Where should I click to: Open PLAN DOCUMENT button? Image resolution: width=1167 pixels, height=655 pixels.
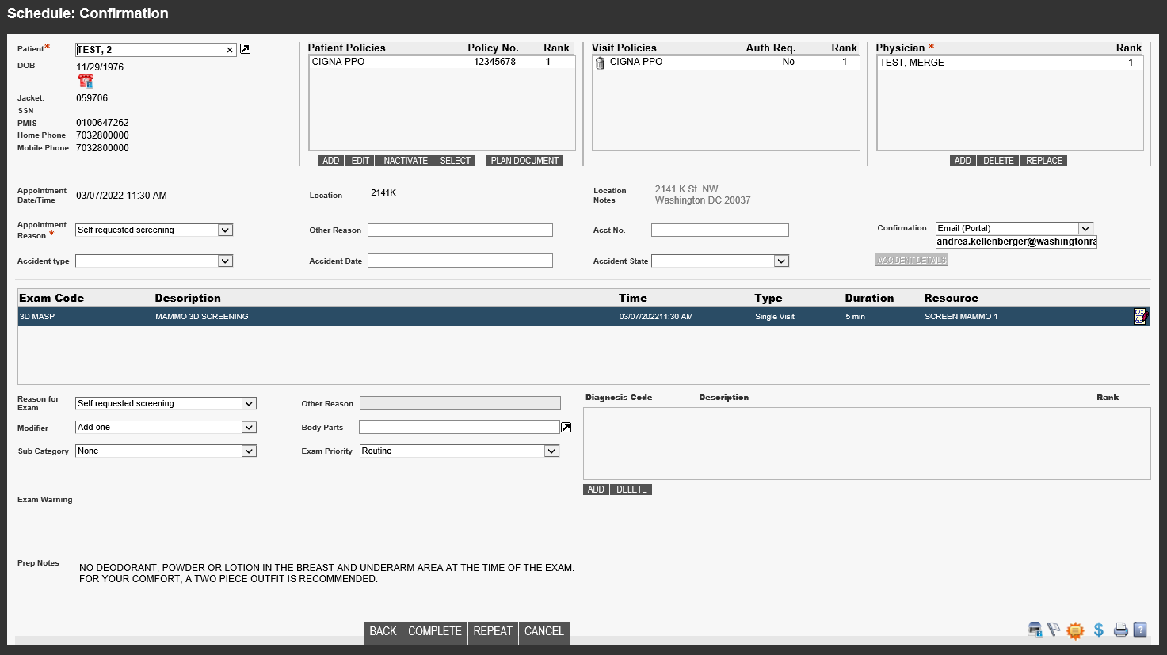tap(524, 161)
